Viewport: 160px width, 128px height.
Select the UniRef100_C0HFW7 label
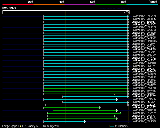point(143,61)
